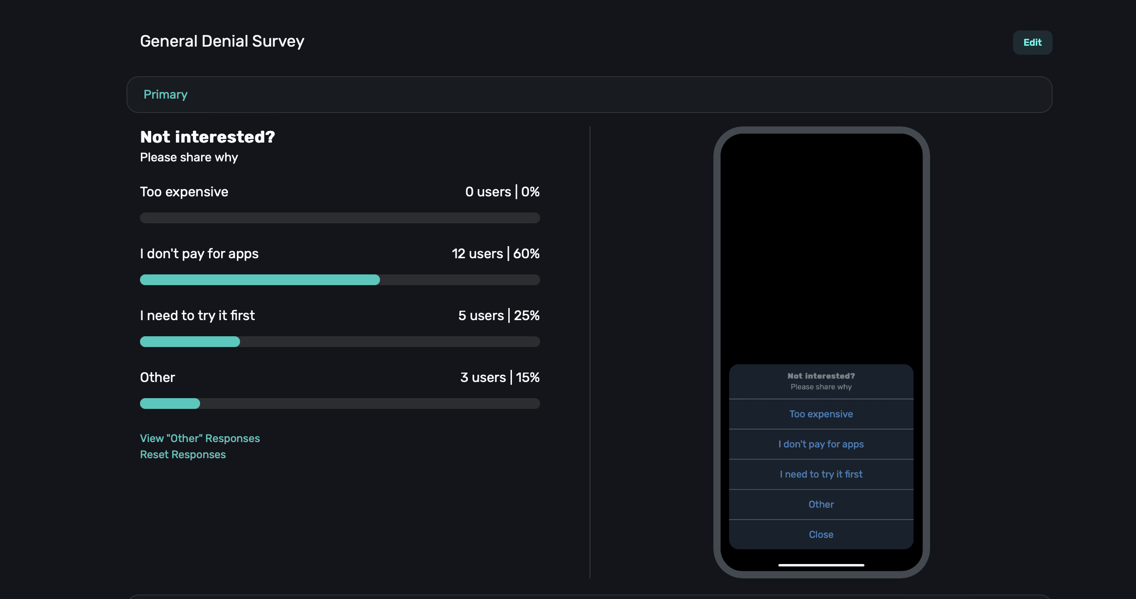Click the Too expensive progress bar
This screenshot has width=1136, height=599.
coord(340,218)
